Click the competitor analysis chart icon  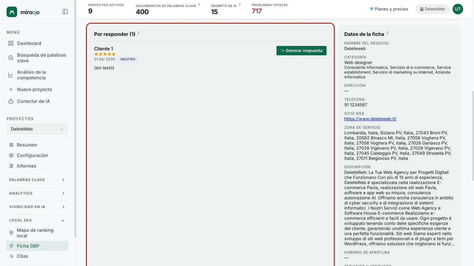point(11,75)
